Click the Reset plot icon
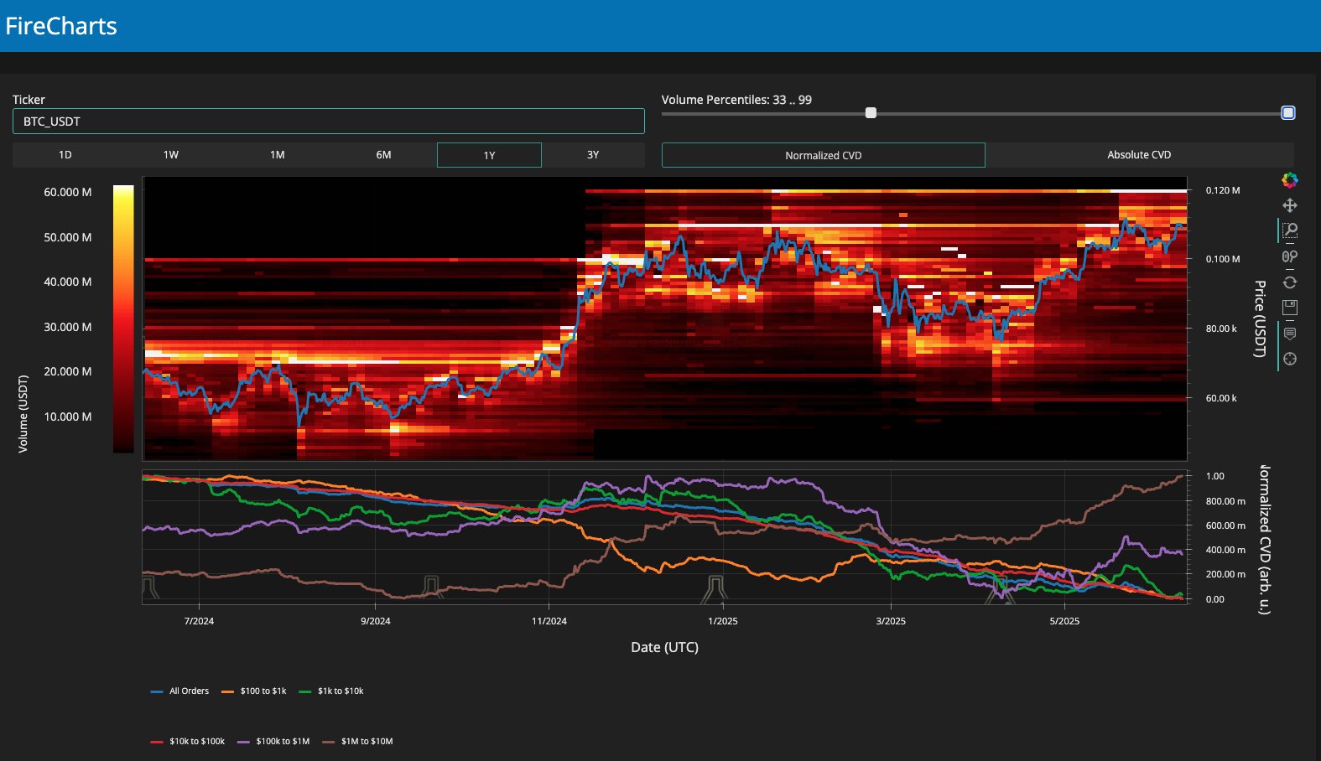The image size is (1321, 761). pos(1290,282)
